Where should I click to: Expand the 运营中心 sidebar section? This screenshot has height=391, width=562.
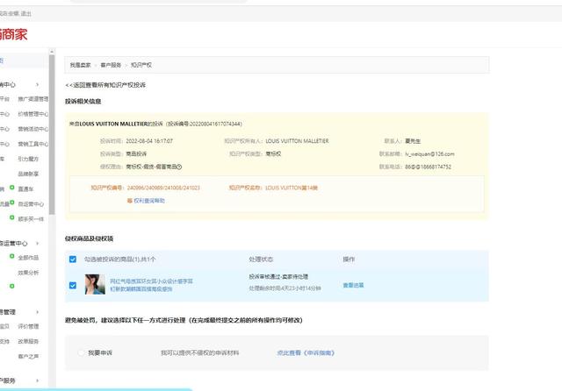pyautogui.click(x=38, y=242)
